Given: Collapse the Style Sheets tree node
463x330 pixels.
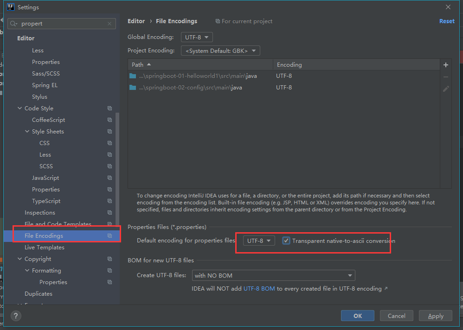Looking at the screenshot, I should point(27,131).
